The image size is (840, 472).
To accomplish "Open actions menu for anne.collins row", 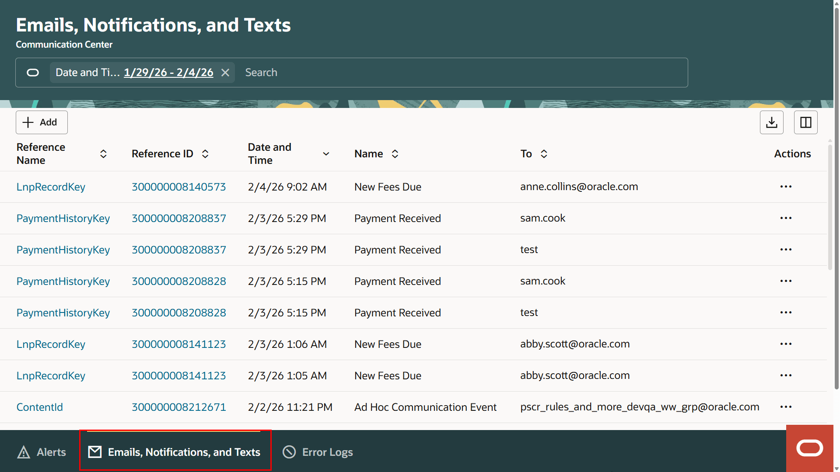I will pos(786,187).
